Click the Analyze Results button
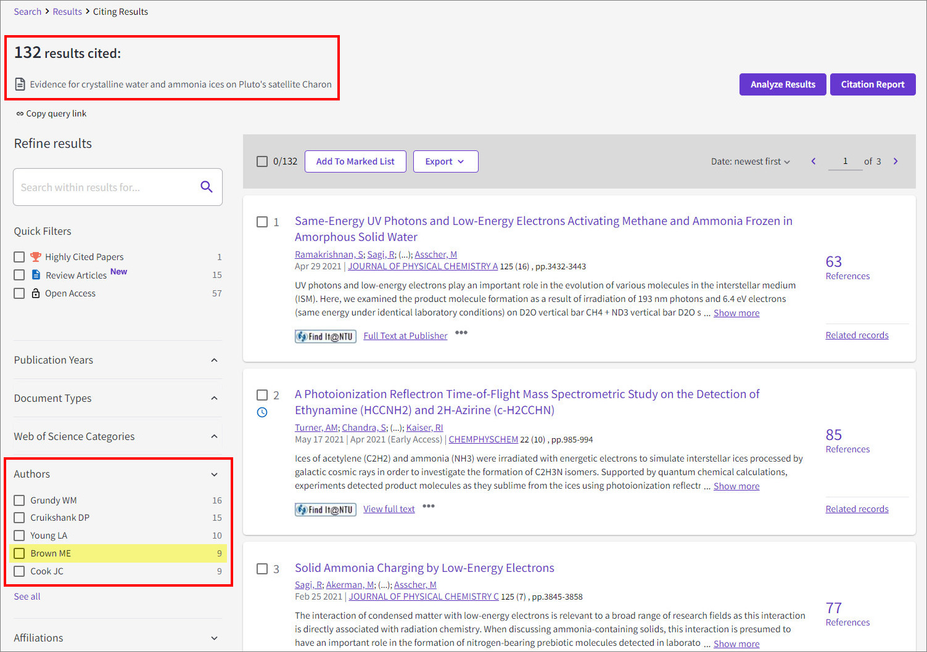The height and width of the screenshot is (652, 927). point(783,84)
